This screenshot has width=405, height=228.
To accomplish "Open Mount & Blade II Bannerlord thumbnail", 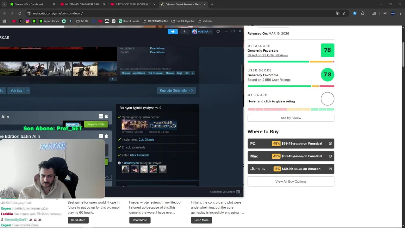I will pyautogui.click(x=163, y=125).
